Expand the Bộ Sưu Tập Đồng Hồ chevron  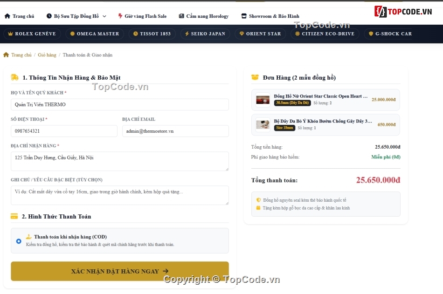tap(104, 16)
